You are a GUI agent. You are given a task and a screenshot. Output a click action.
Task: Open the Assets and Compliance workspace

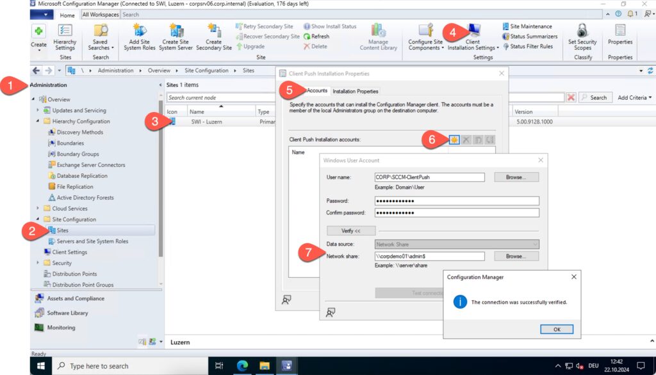point(76,298)
